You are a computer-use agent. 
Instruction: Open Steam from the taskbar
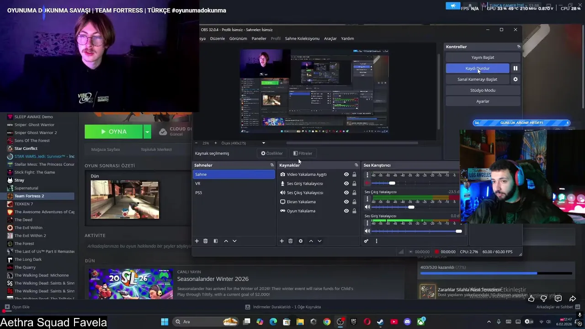(380, 322)
